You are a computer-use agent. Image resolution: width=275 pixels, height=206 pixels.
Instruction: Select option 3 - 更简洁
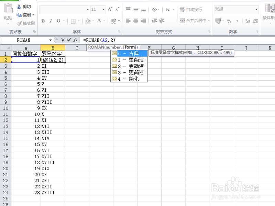(129, 72)
